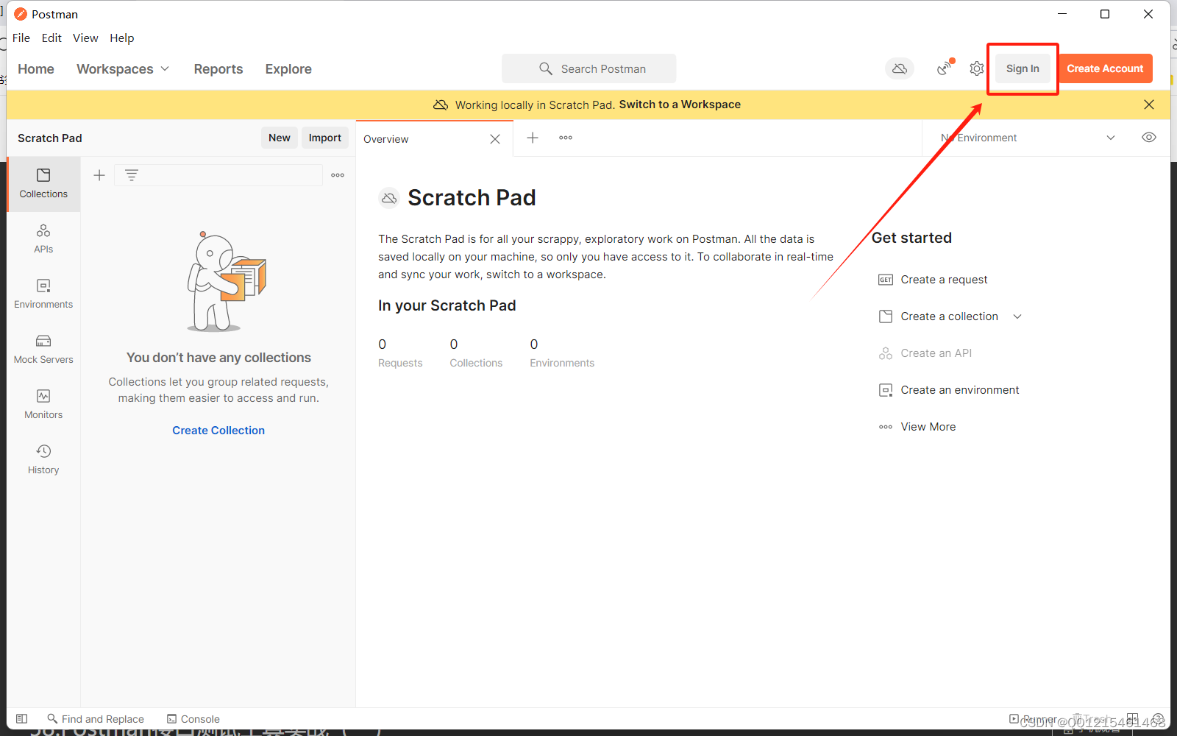
Task: Open the Environments sidebar section
Action: [x=43, y=294]
